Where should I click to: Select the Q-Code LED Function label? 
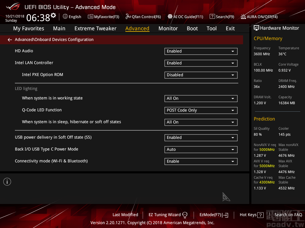[42, 110]
